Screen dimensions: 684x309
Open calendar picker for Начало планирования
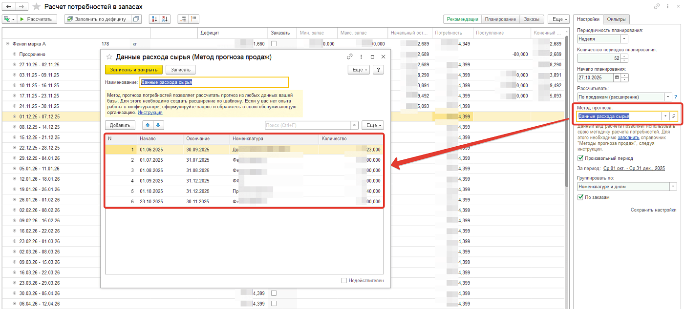(617, 77)
